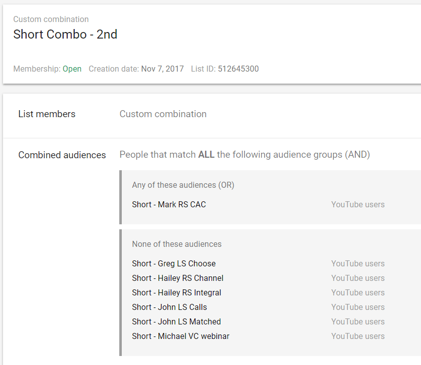The image size is (421, 365).
Task: Click YouTube users beside Greg LS Choose
Action: click(x=358, y=264)
